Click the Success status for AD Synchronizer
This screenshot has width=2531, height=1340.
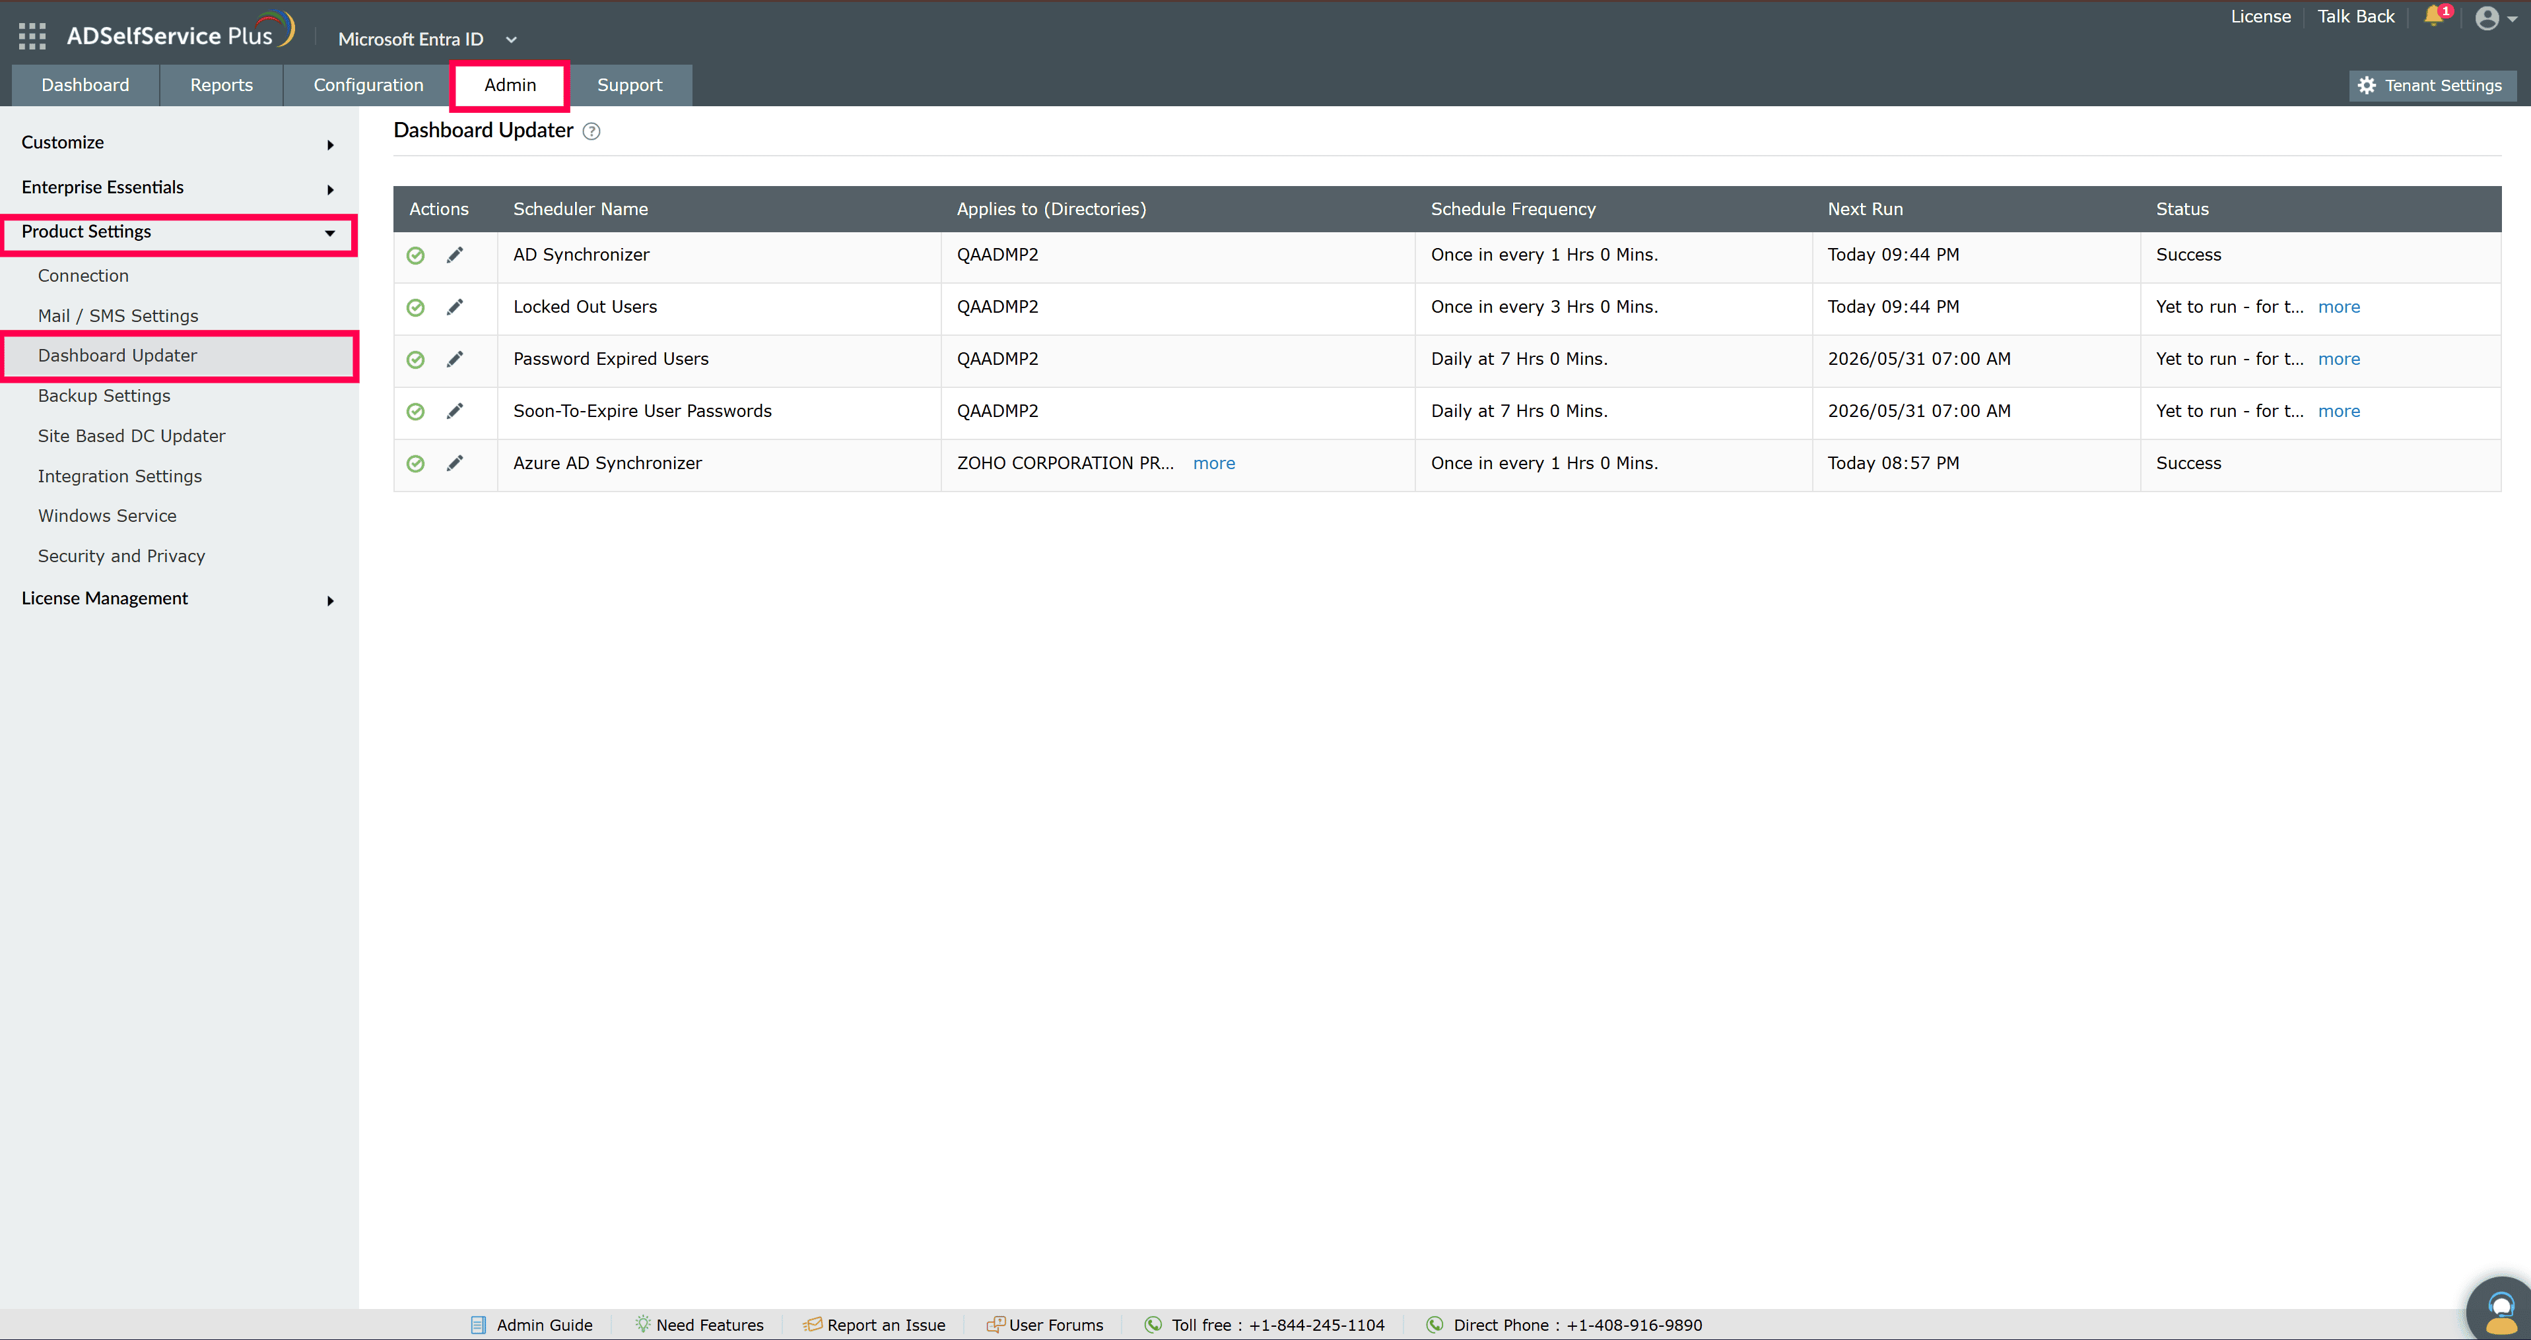pos(2188,255)
